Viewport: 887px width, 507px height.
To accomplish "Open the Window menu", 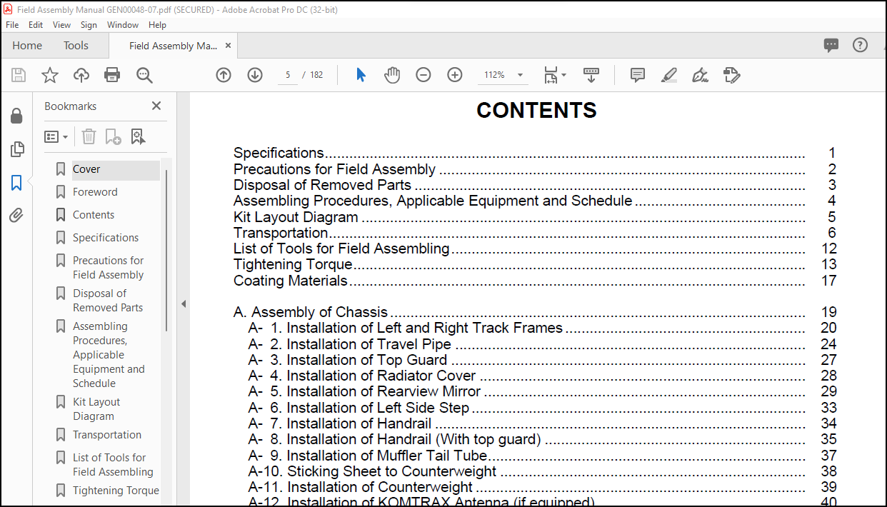I will point(123,24).
